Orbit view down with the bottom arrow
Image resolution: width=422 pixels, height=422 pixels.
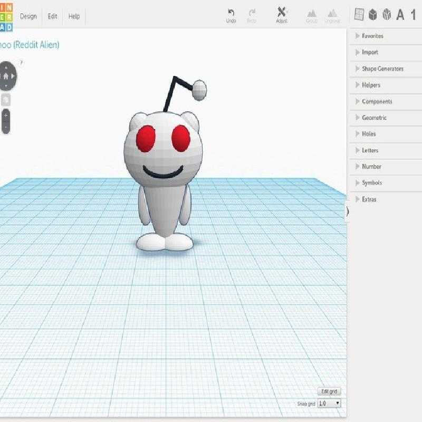coord(6,86)
